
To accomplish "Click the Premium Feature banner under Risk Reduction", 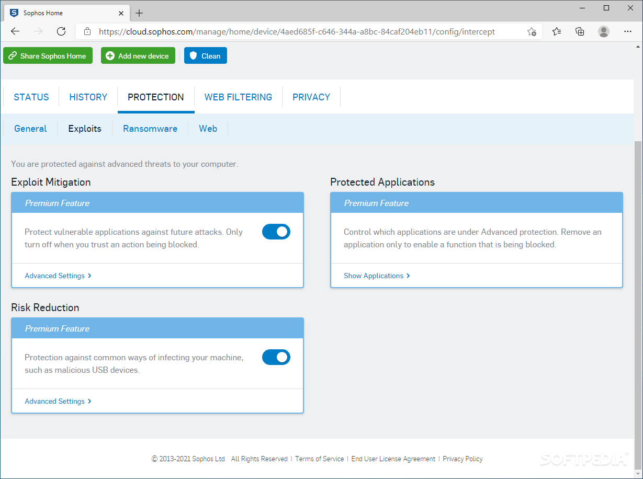I will click(157, 328).
